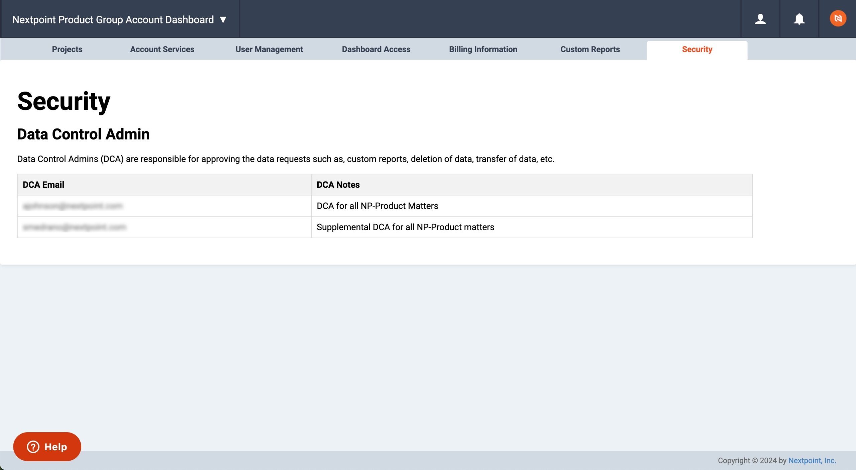The width and height of the screenshot is (856, 470).
Task: Open the notifications bell
Action: click(x=799, y=19)
